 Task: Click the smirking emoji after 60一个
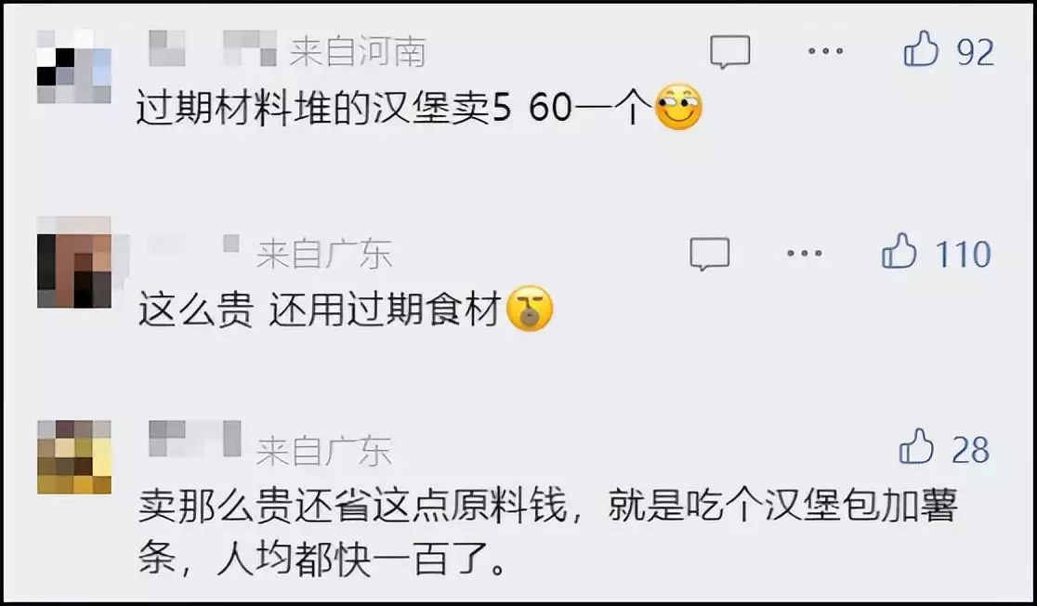point(678,107)
